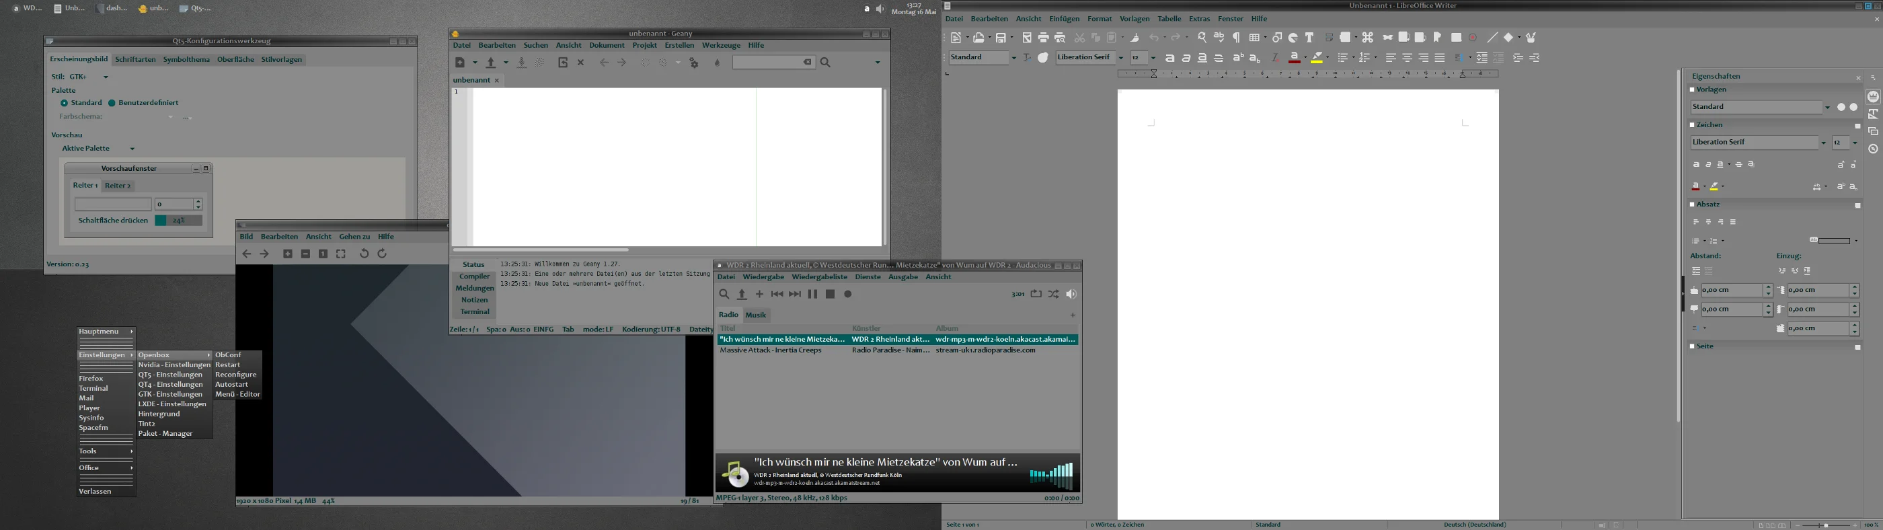Toggle Vorlagen section checkbox in sidebar

(x=1692, y=90)
